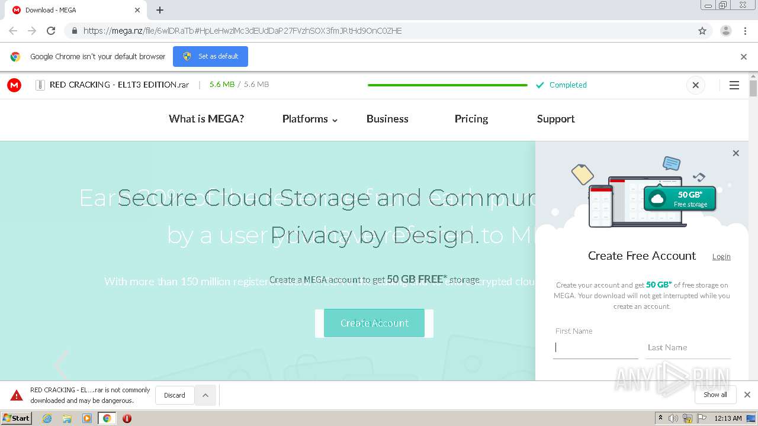Open Chrome's three-dot menu

pos(746,31)
